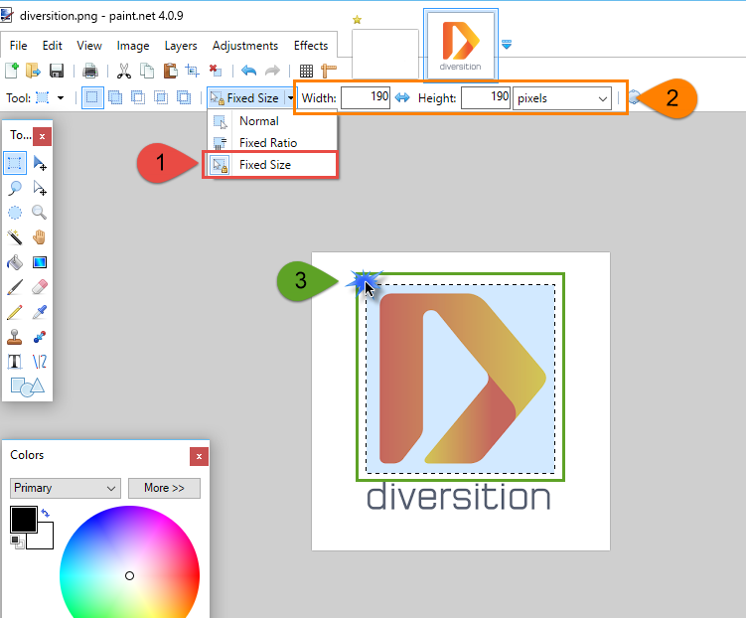This screenshot has height=618, width=746.
Task: Expand the image list arrow
Action: point(507,45)
